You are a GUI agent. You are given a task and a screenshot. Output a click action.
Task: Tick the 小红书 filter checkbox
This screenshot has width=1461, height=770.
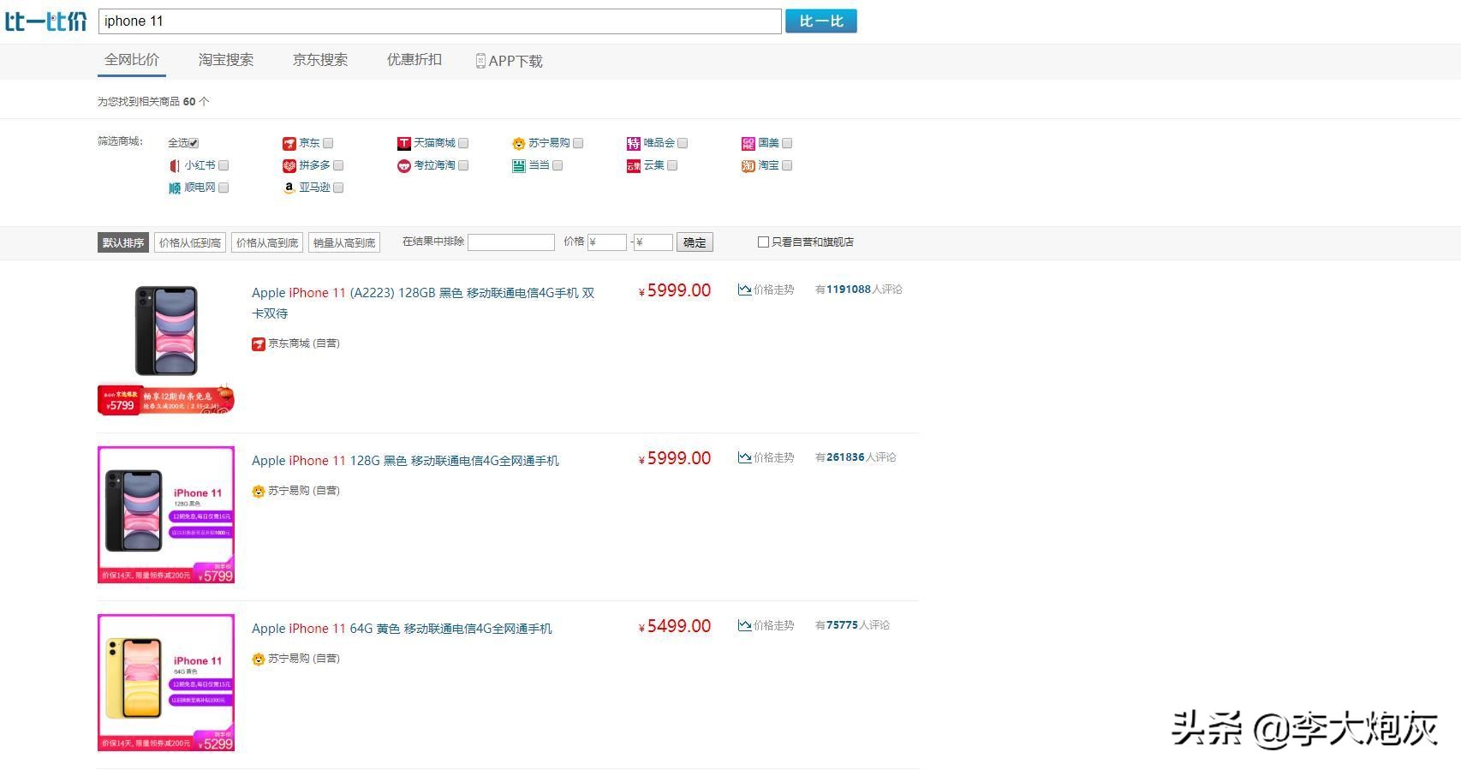coord(224,165)
